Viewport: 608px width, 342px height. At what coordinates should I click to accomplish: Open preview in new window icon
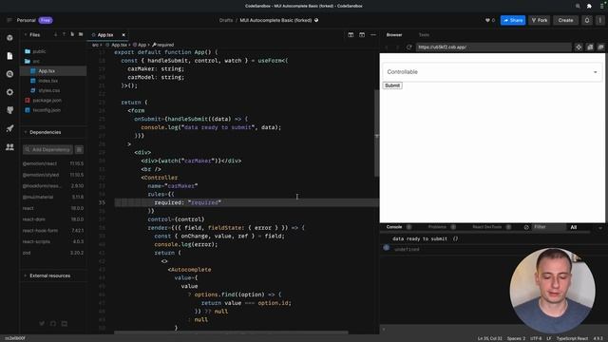click(600, 47)
